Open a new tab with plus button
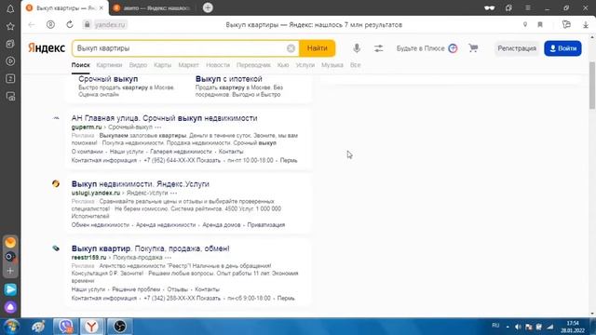Image resolution: width=596 pixels, height=335 pixels. [208, 7]
